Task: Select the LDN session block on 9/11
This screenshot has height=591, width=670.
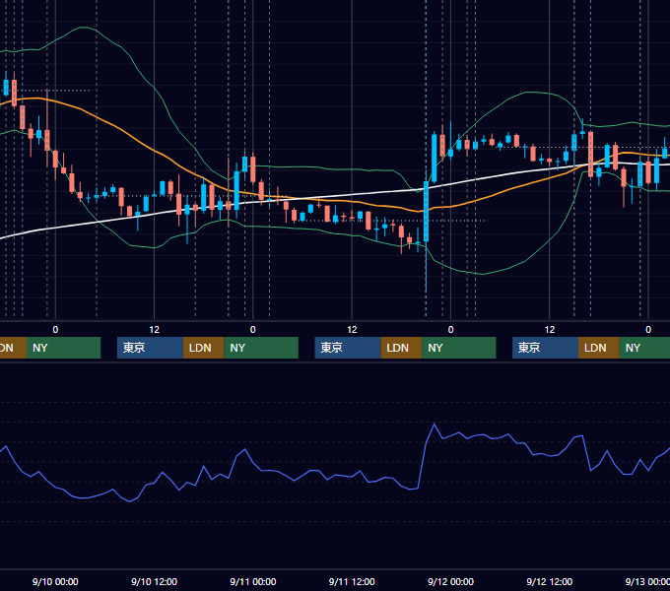Action: [x=401, y=348]
